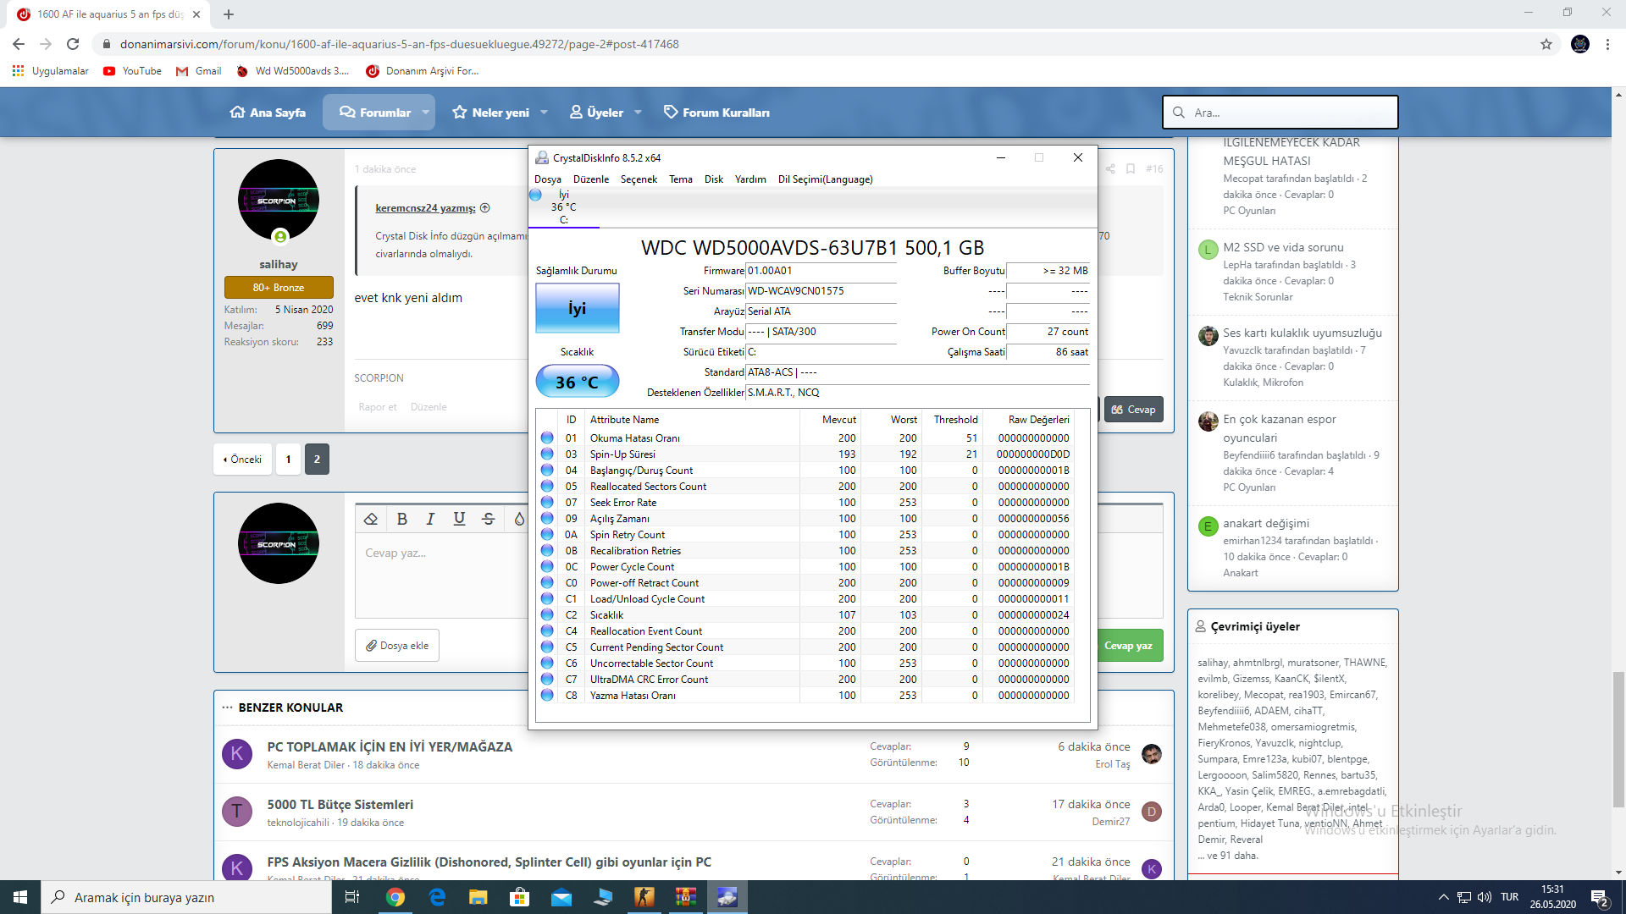The height and width of the screenshot is (914, 1626).
Task: Click status orb for Okuma Hatası Oranı row
Action: coord(547,438)
